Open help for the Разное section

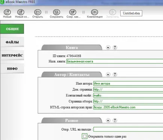click(x=115, y=120)
